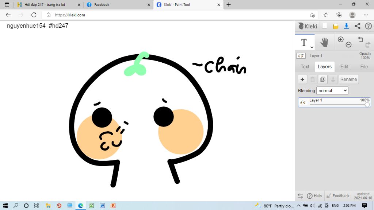Open Excel from the taskbar

coord(91,206)
